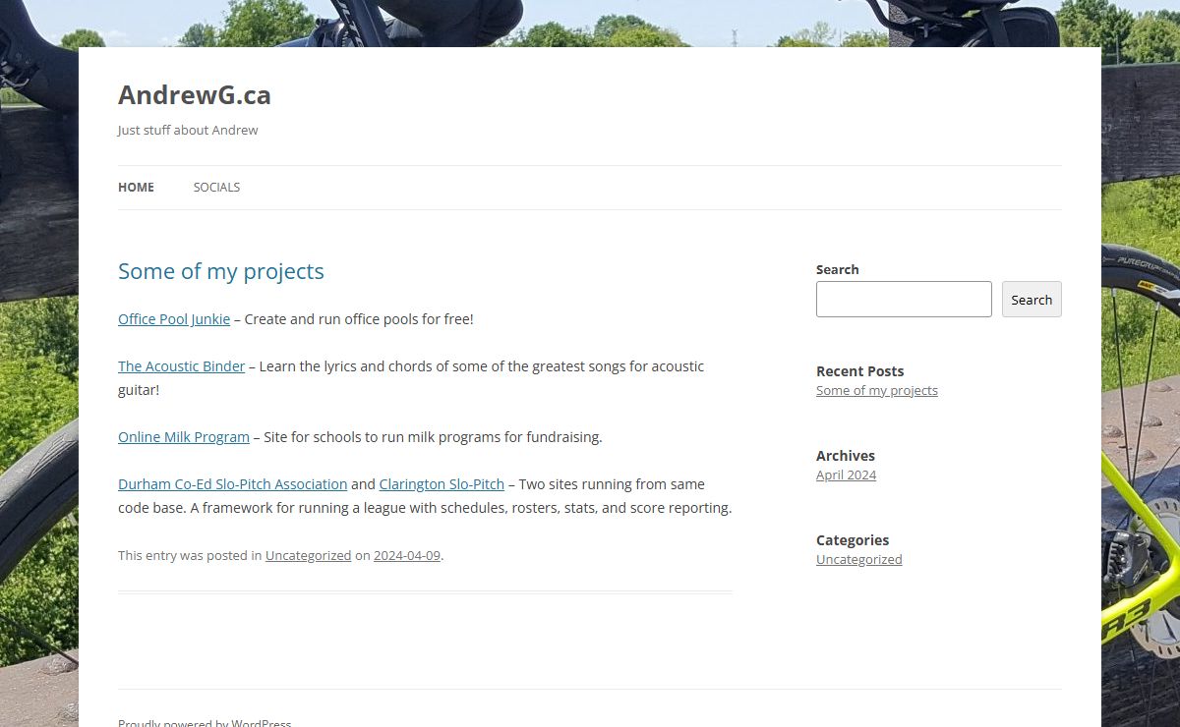The image size is (1180, 727).
Task: Open the Uncategorized link in post footer
Action: pos(308,555)
